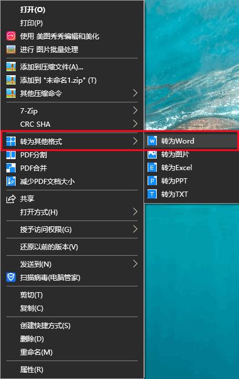Screen dimensions: 239x379
Task: Click the PDF合并 merge icon
Action: (11, 168)
